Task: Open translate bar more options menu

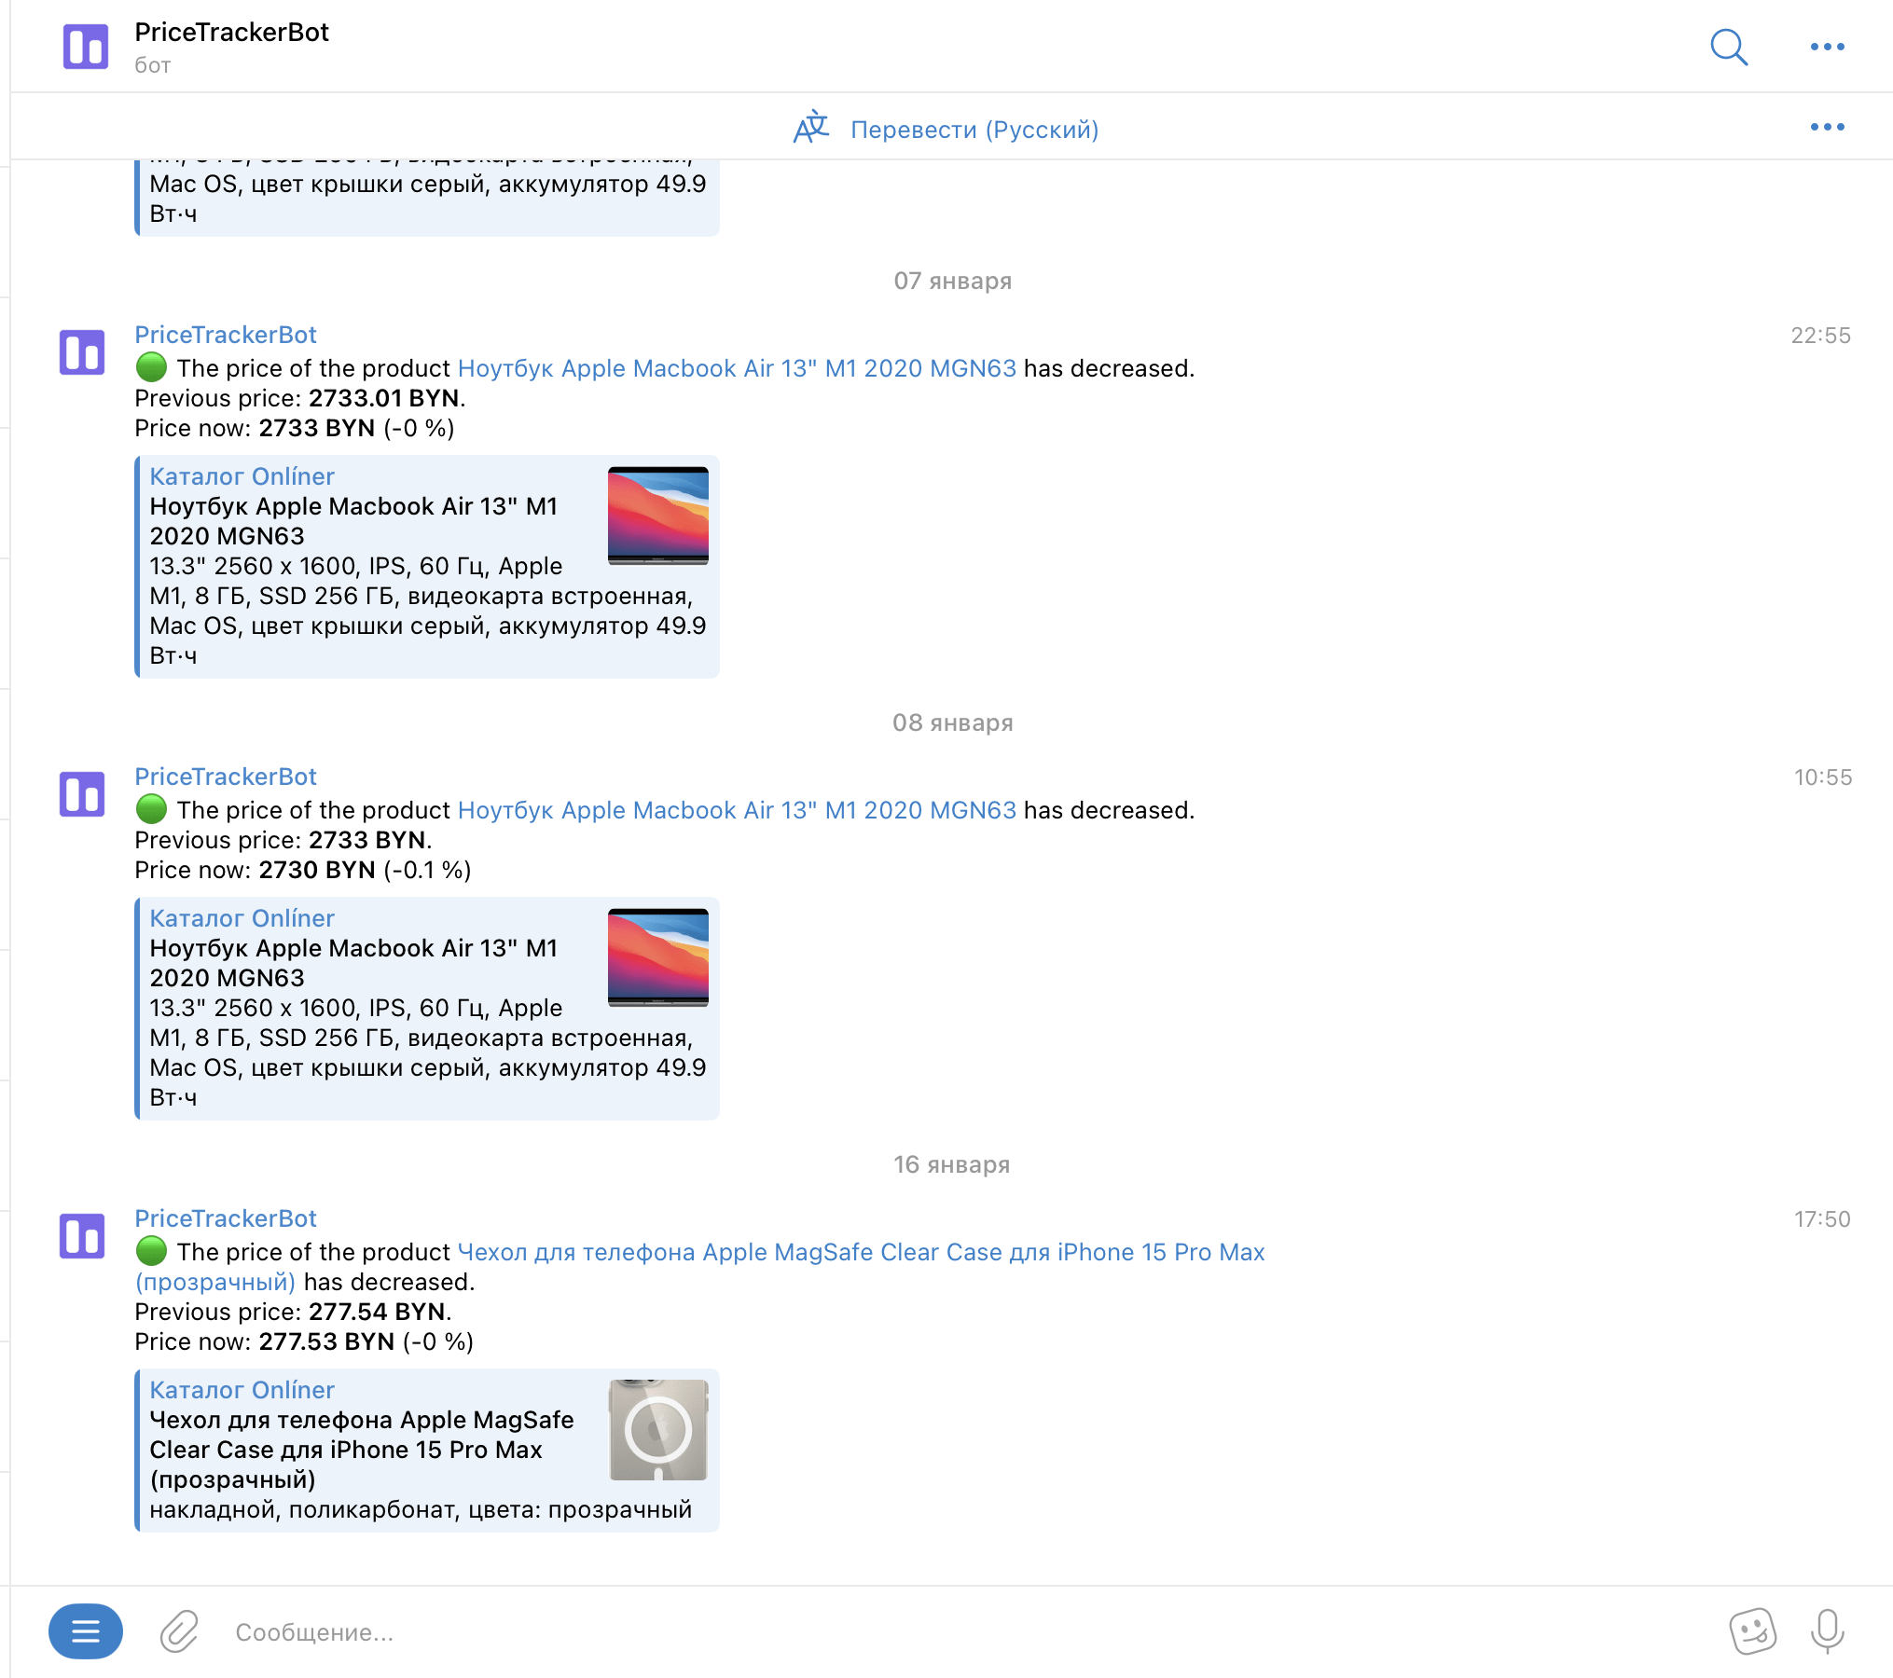Action: tap(1827, 127)
